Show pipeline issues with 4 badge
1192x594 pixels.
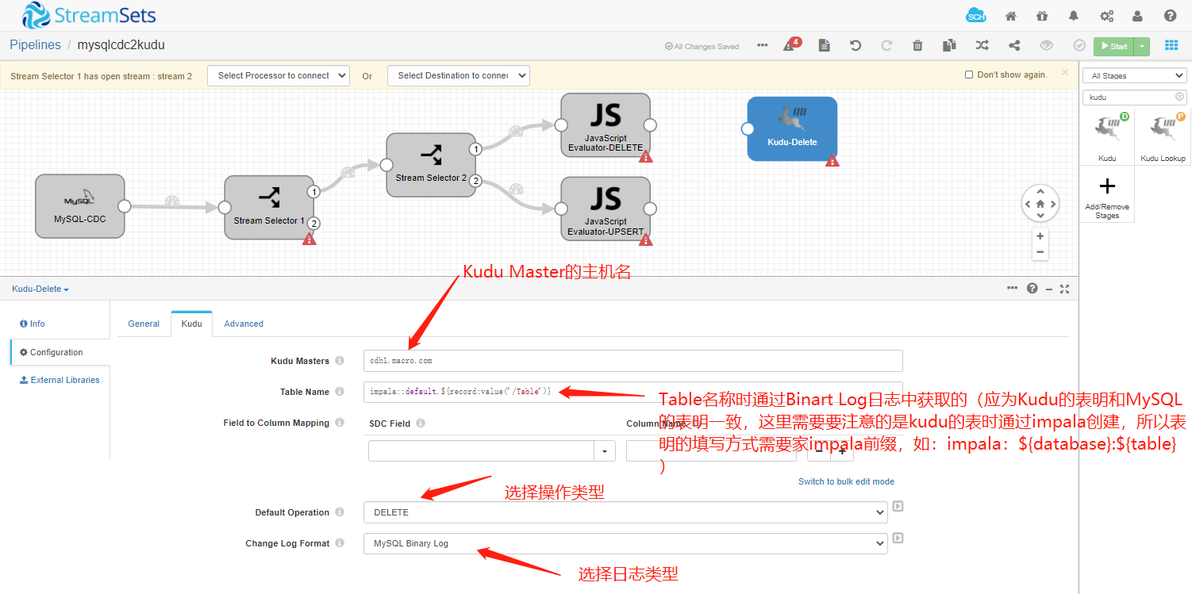tap(791, 44)
